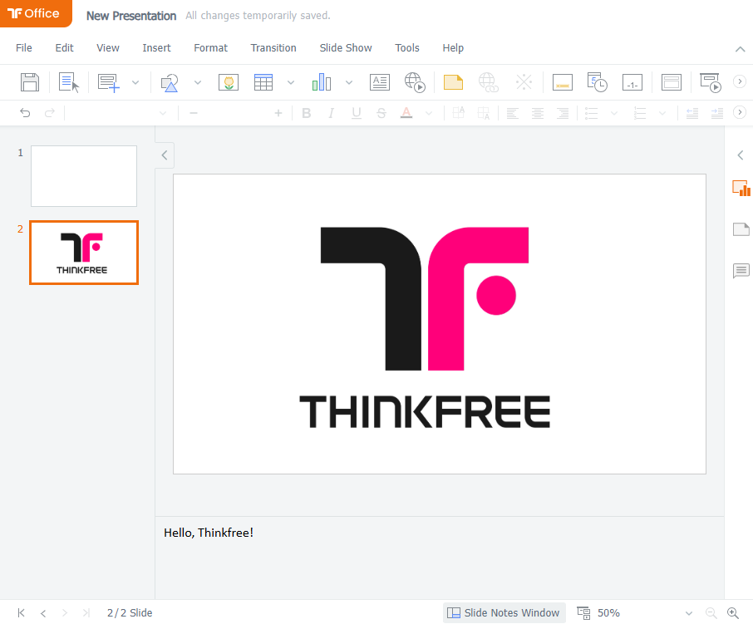Open the Slide Show menu
Image resolution: width=753 pixels, height=624 pixels.
click(x=346, y=48)
